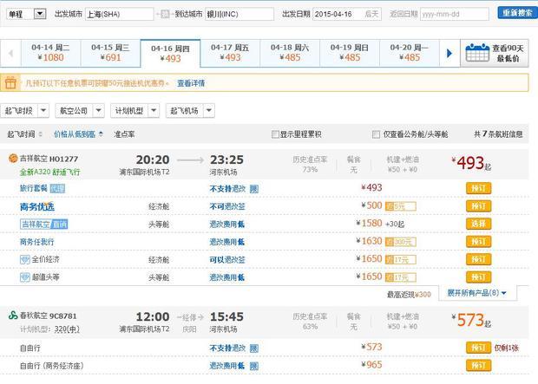Switch to the 04-14 周二 date tab
Viewport: 538px width, 384px height.
click(51, 53)
